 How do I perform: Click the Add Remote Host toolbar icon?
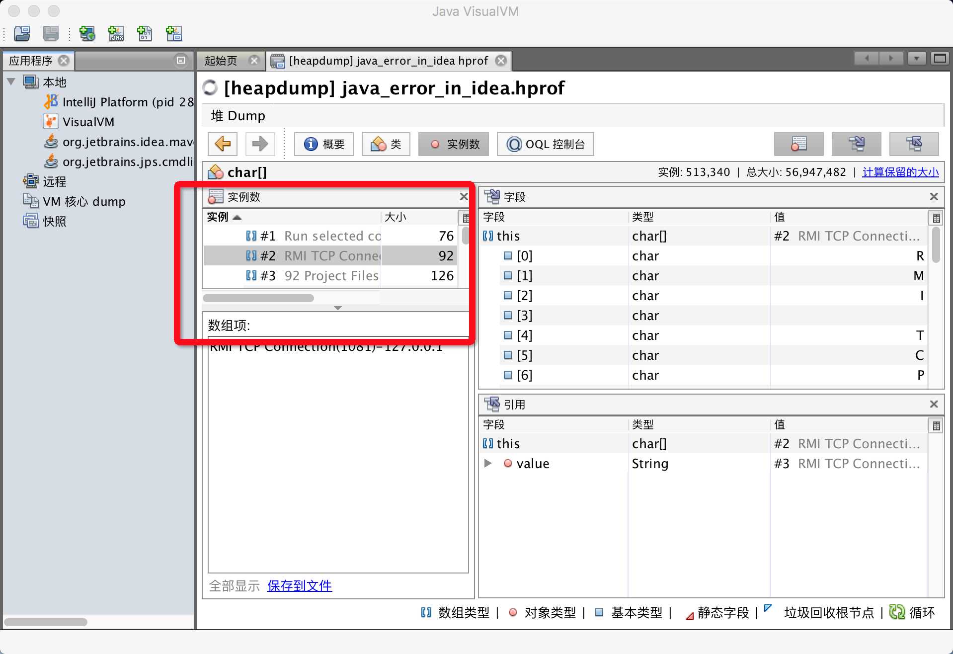tap(87, 33)
